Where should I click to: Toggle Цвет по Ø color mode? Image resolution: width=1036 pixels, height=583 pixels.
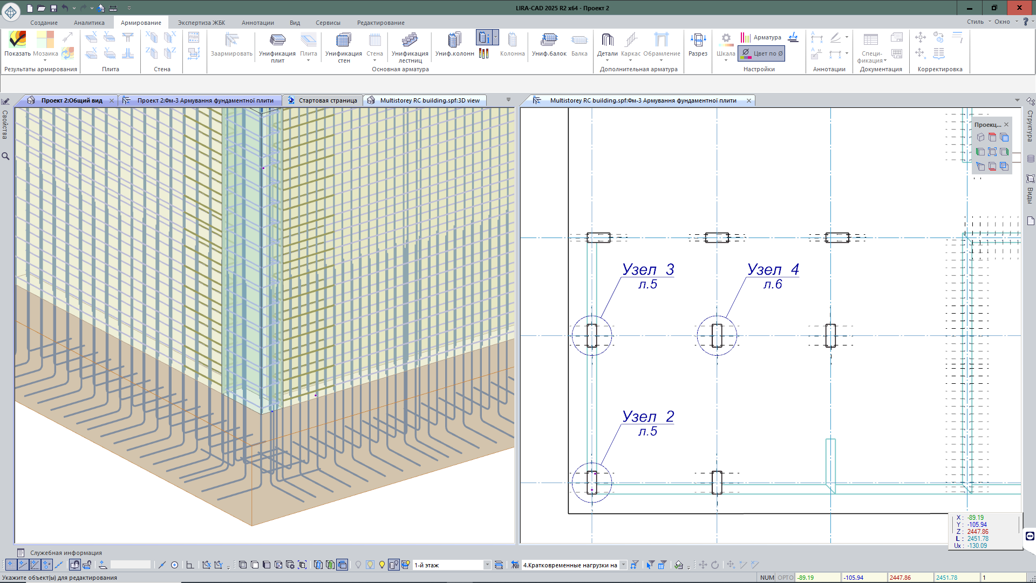[x=761, y=53]
